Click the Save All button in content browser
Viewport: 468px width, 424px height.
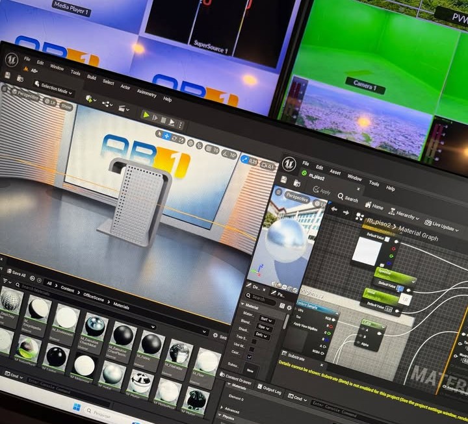[16, 273]
